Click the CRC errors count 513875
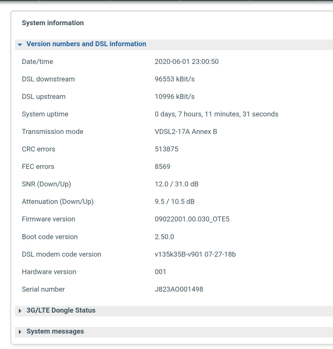Viewport: 333px width, 349px height. pyautogui.click(x=166, y=149)
